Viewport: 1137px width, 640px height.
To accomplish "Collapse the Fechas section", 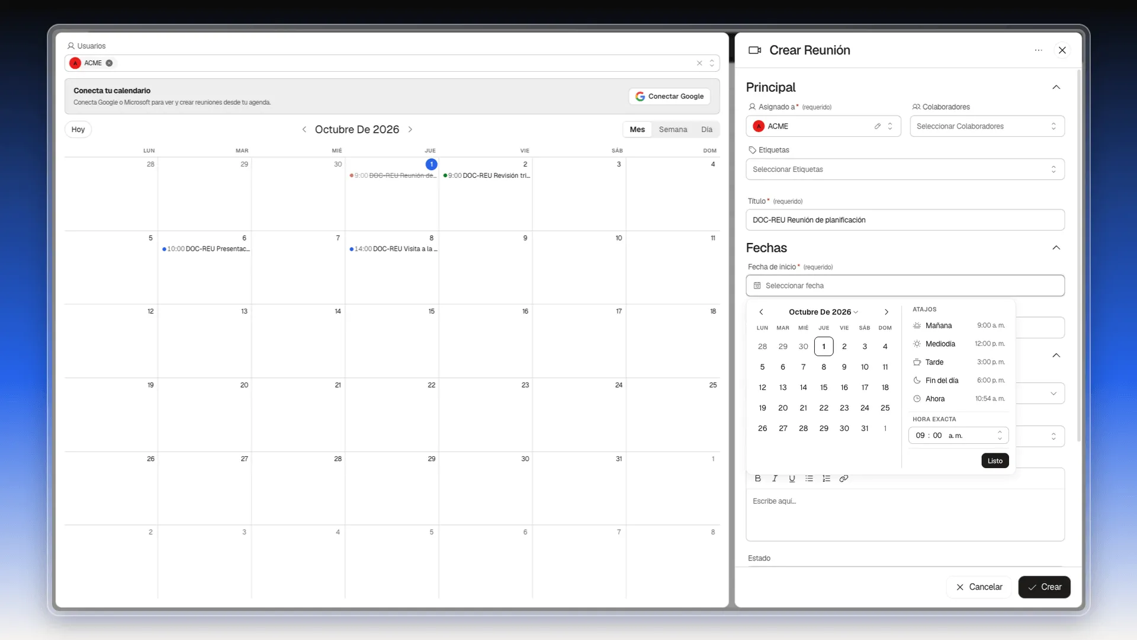I will (1056, 248).
